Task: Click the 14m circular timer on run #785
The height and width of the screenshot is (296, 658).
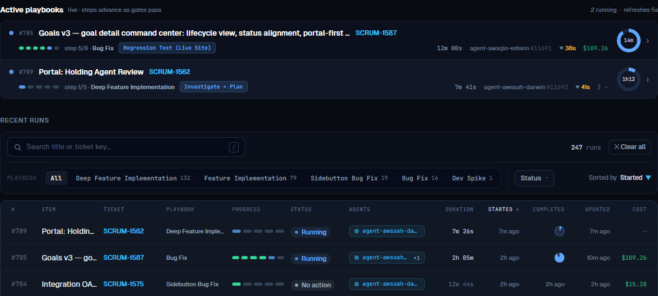Action: [628, 41]
